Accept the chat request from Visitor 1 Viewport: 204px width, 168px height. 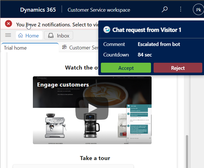pos(126,68)
